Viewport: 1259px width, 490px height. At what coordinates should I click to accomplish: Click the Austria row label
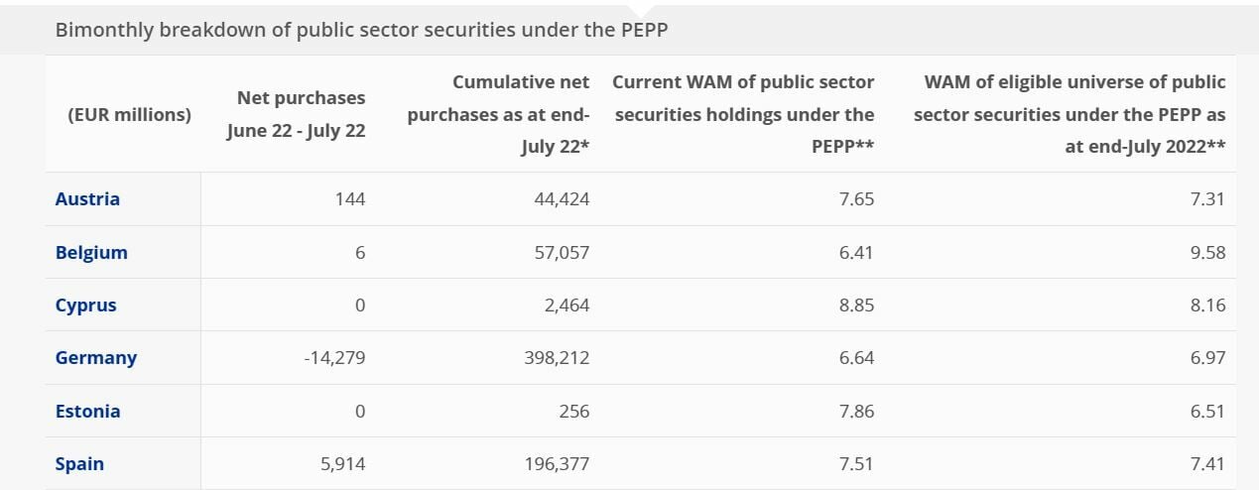(x=87, y=199)
